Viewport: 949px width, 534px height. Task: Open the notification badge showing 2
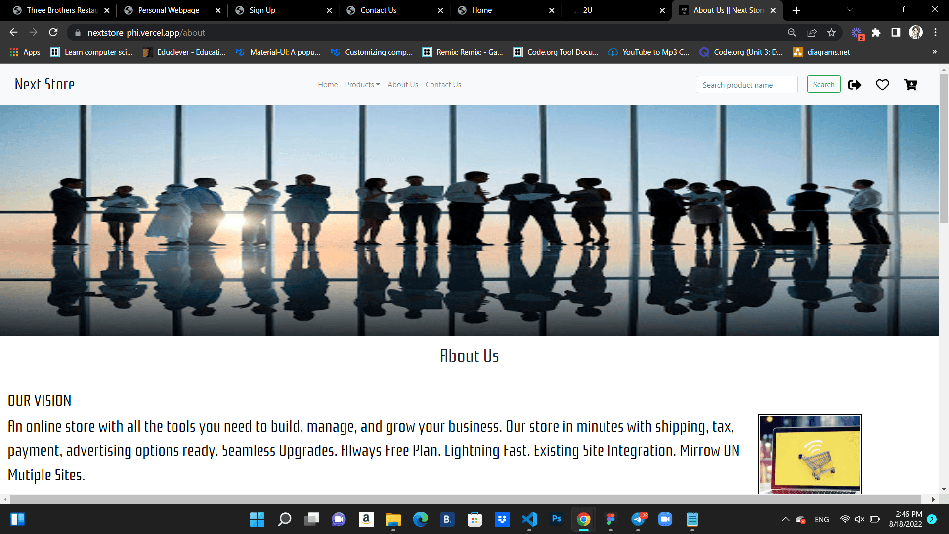tap(932, 519)
